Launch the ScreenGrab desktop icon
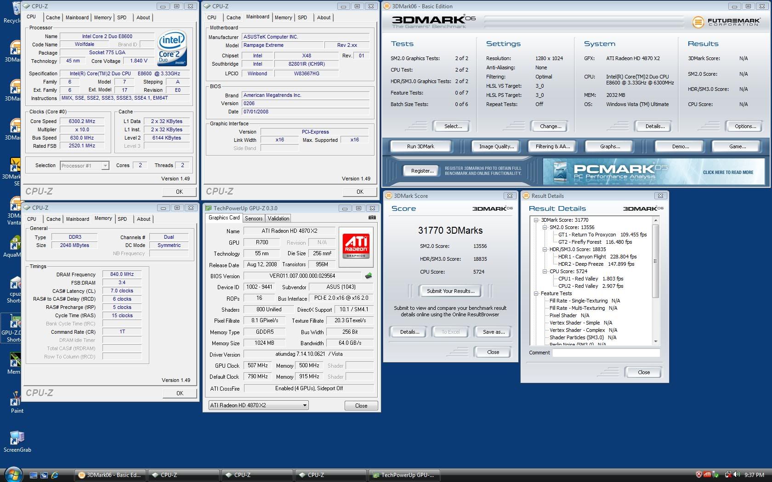The image size is (772, 482). tap(17, 442)
